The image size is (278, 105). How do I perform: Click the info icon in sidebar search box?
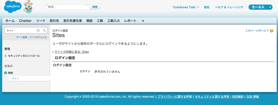(38, 31)
